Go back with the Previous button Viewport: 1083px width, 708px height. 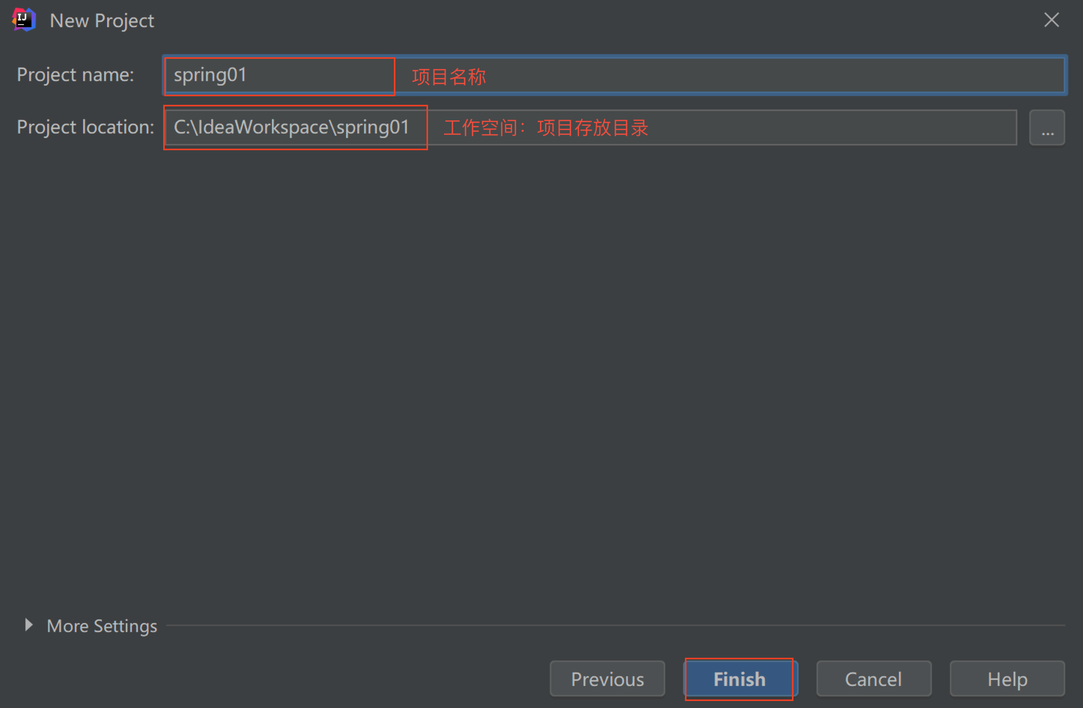click(607, 679)
